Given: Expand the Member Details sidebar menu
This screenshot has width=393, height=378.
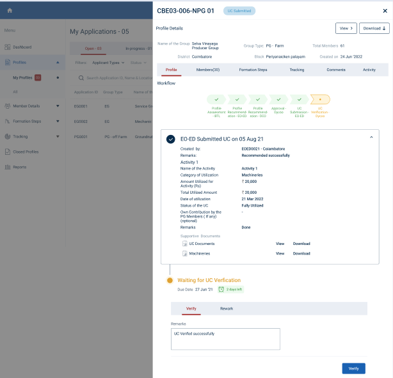Looking at the screenshot, I should click(x=58, y=106).
